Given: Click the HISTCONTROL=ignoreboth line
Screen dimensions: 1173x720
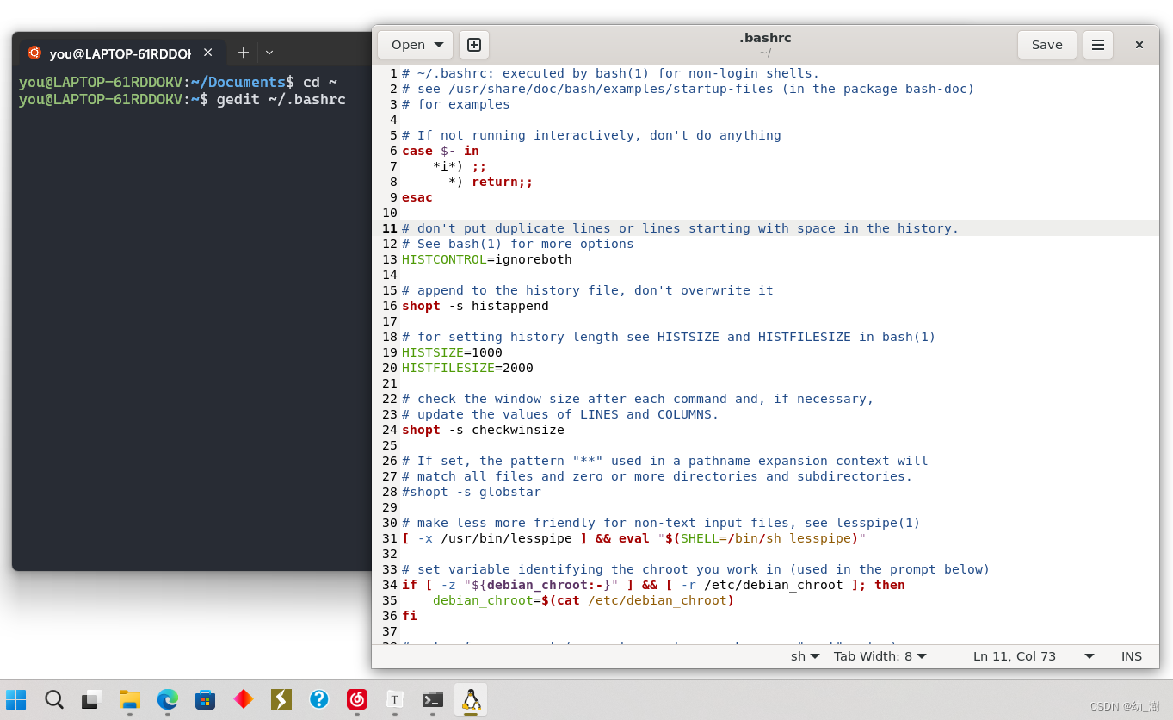Looking at the screenshot, I should (487, 259).
